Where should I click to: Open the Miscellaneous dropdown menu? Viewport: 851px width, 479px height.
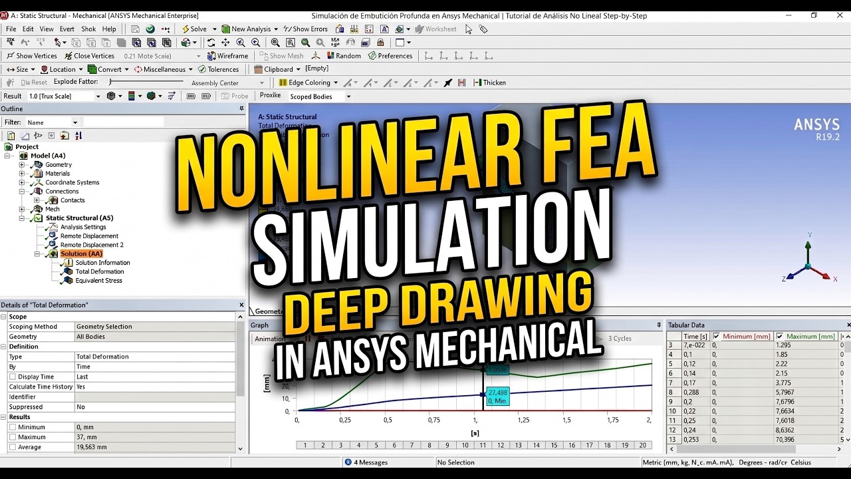[164, 69]
